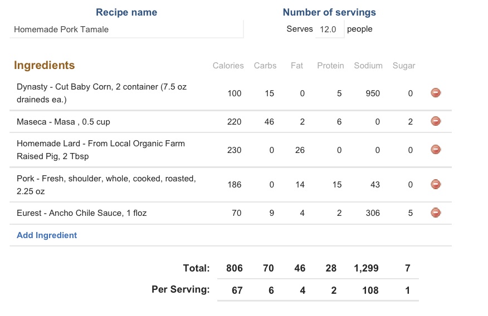
Task: Click the Calories column header
Action: [x=228, y=66]
